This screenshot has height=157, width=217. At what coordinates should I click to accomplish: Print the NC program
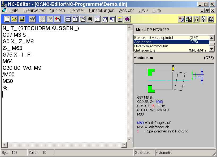point(32,19)
